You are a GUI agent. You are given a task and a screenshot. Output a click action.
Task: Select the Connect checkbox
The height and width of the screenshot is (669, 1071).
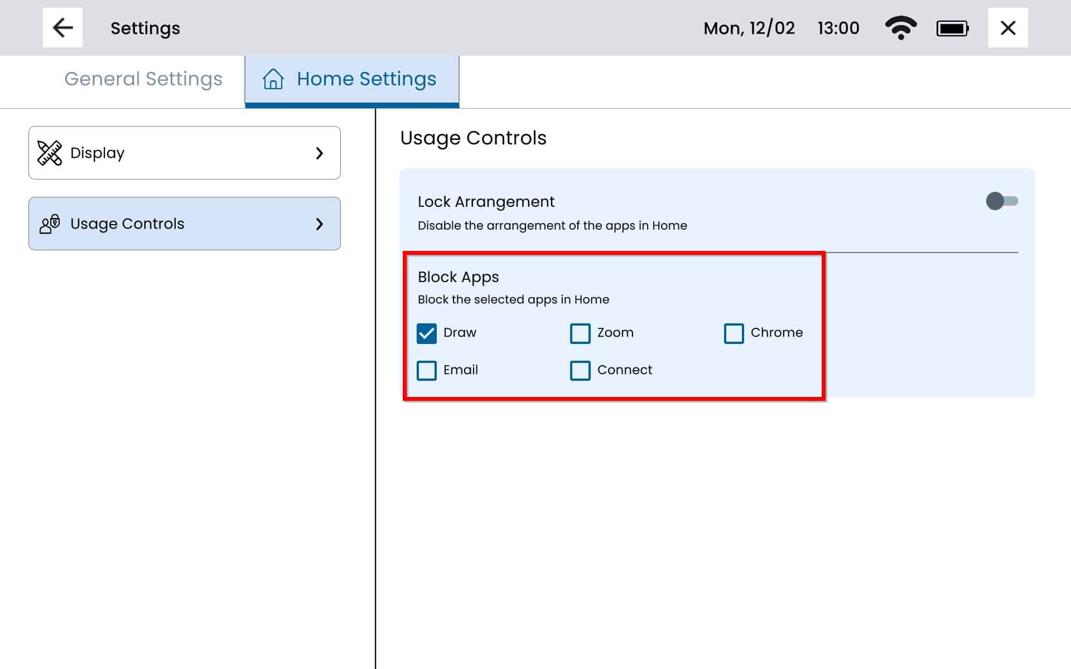(x=580, y=371)
